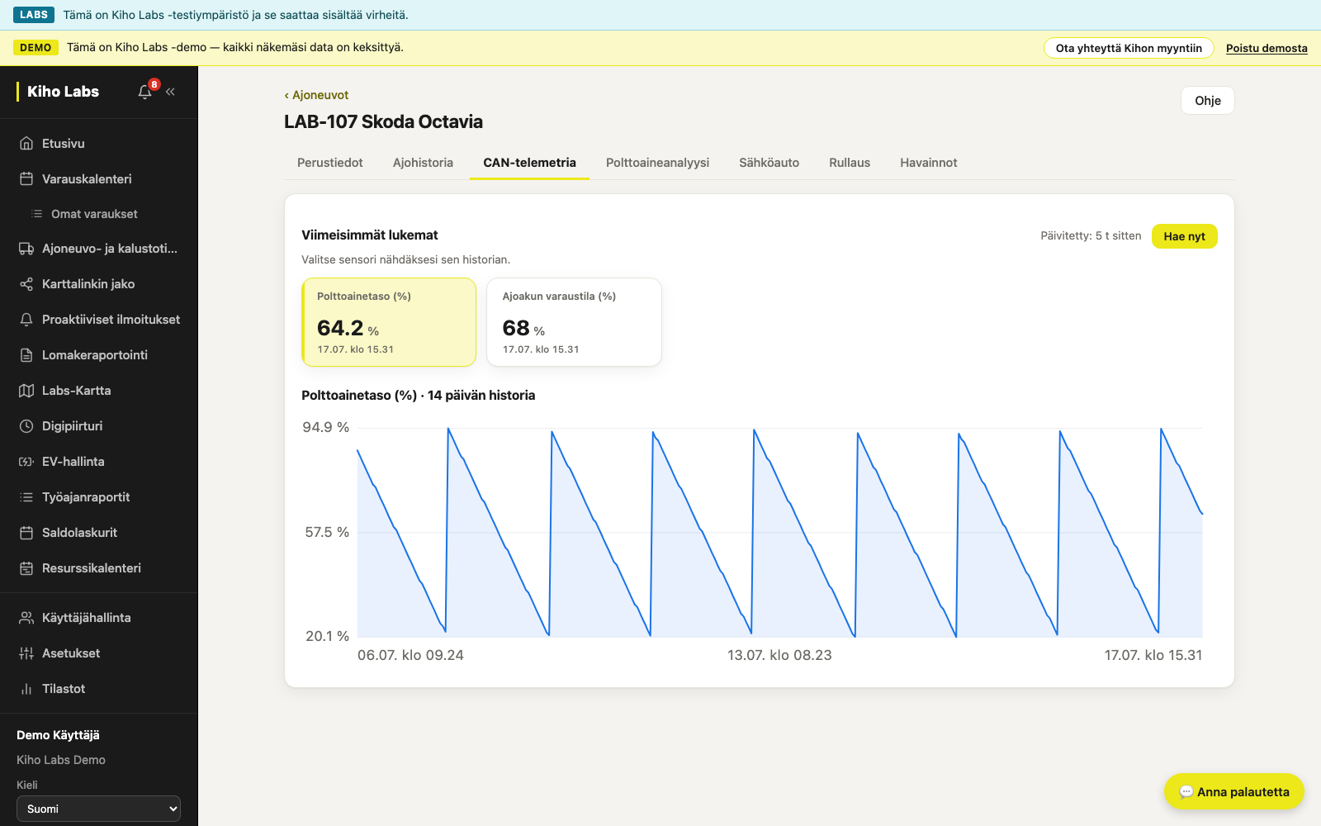The image size is (1321, 826).
Task: Click the Lomakeraportointi document icon
Action: 26,355
